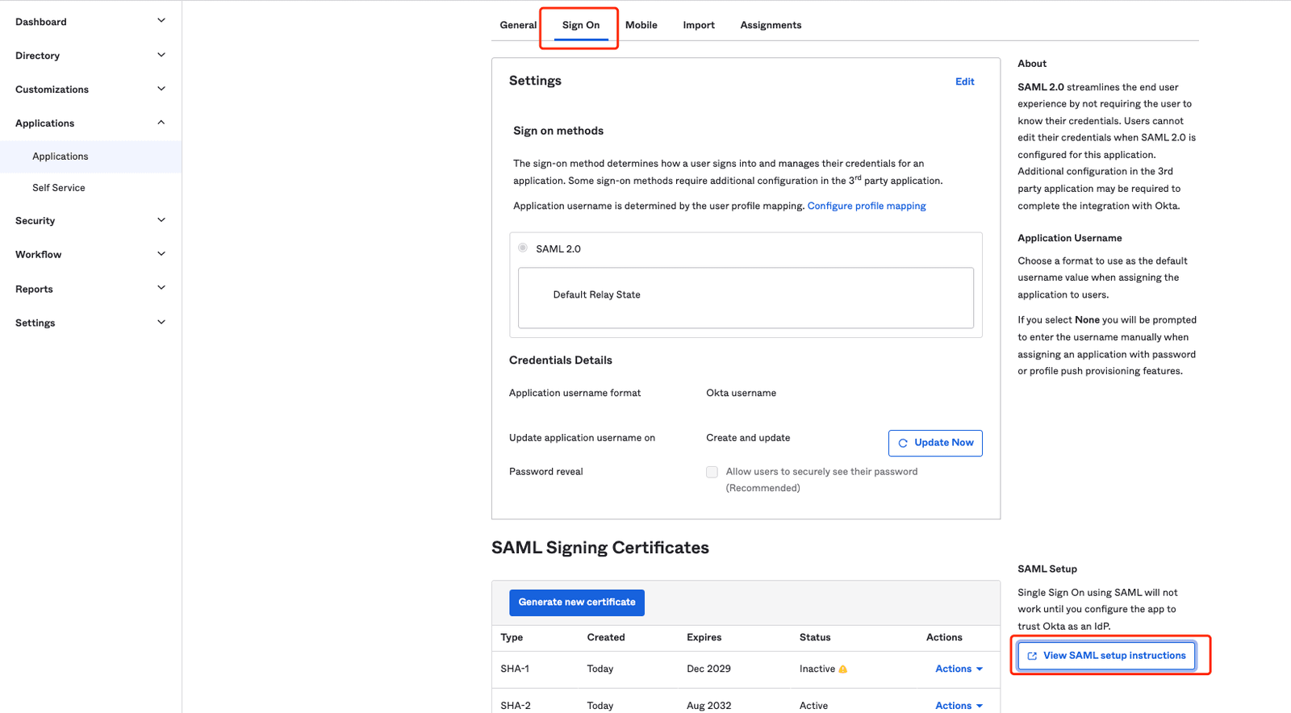
Task: Click the refresh icon in Update Now button
Action: 903,443
